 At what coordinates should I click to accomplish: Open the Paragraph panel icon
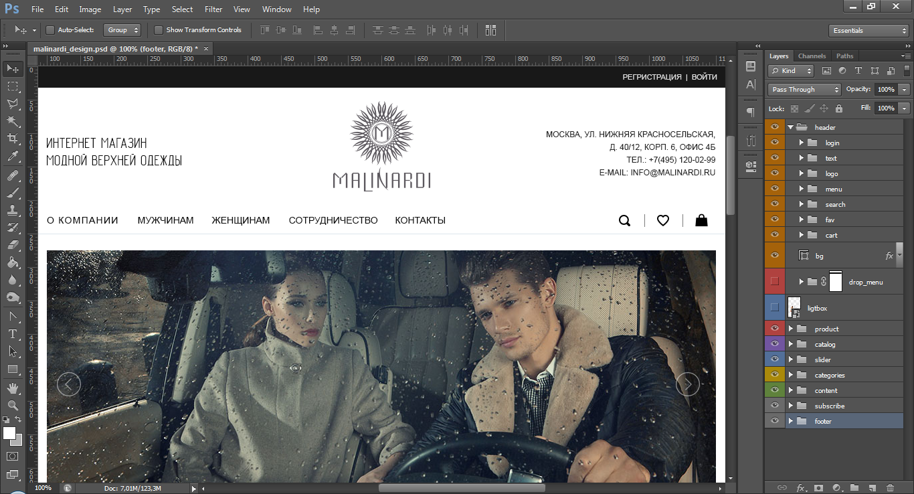pos(751,112)
